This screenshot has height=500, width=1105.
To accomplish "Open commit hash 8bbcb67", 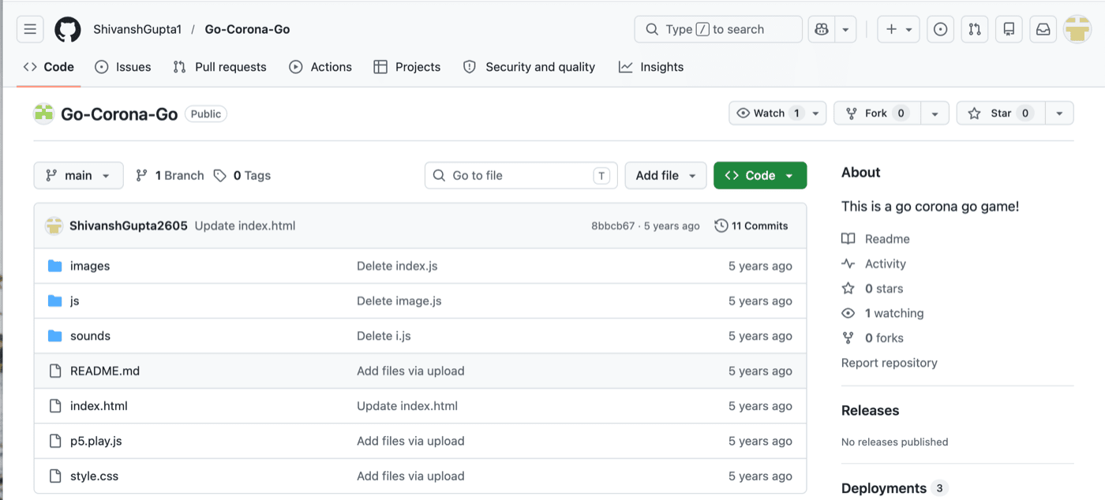I will tap(612, 226).
